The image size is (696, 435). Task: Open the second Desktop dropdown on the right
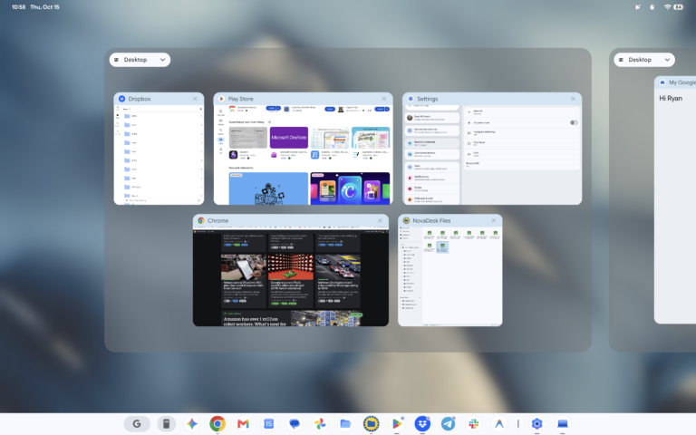coord(644,60)
